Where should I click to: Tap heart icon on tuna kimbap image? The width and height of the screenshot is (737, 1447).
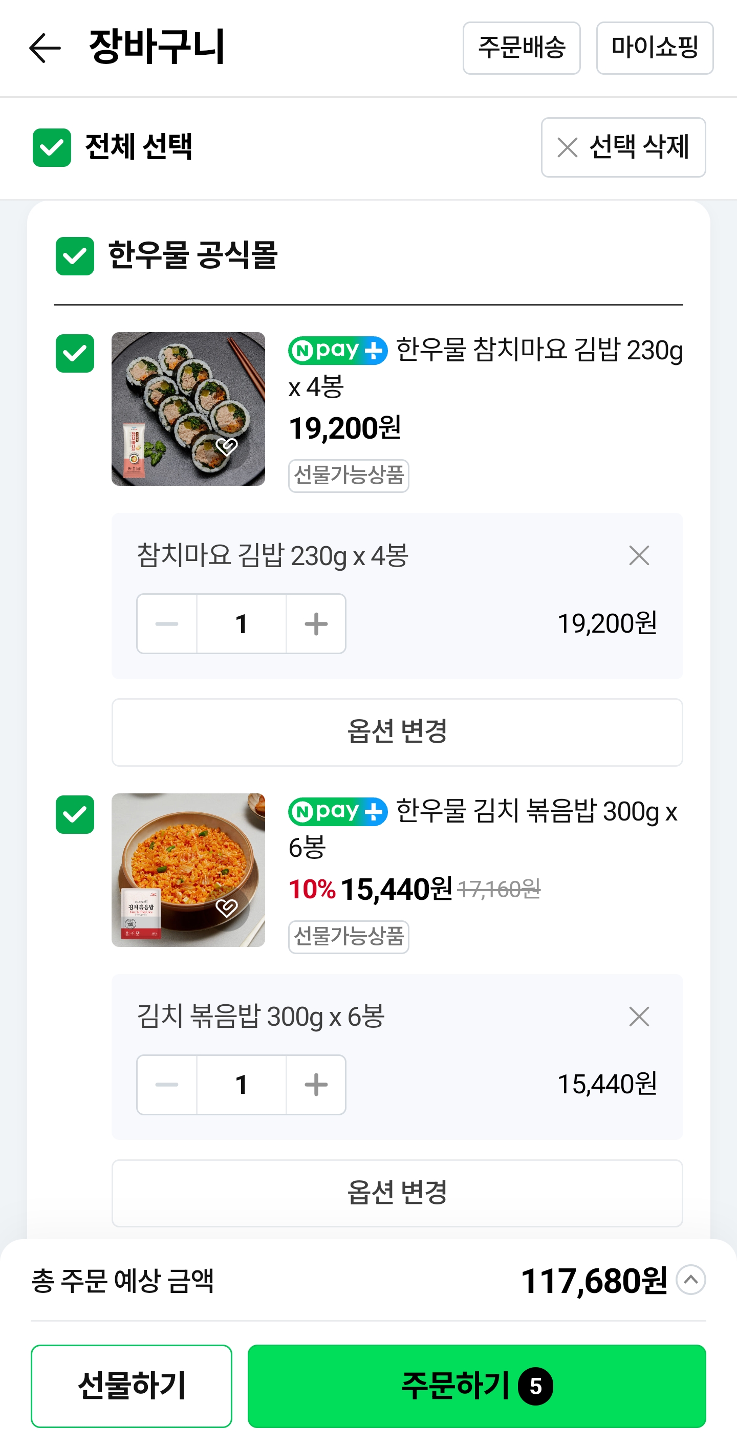[x=227, y=446]
